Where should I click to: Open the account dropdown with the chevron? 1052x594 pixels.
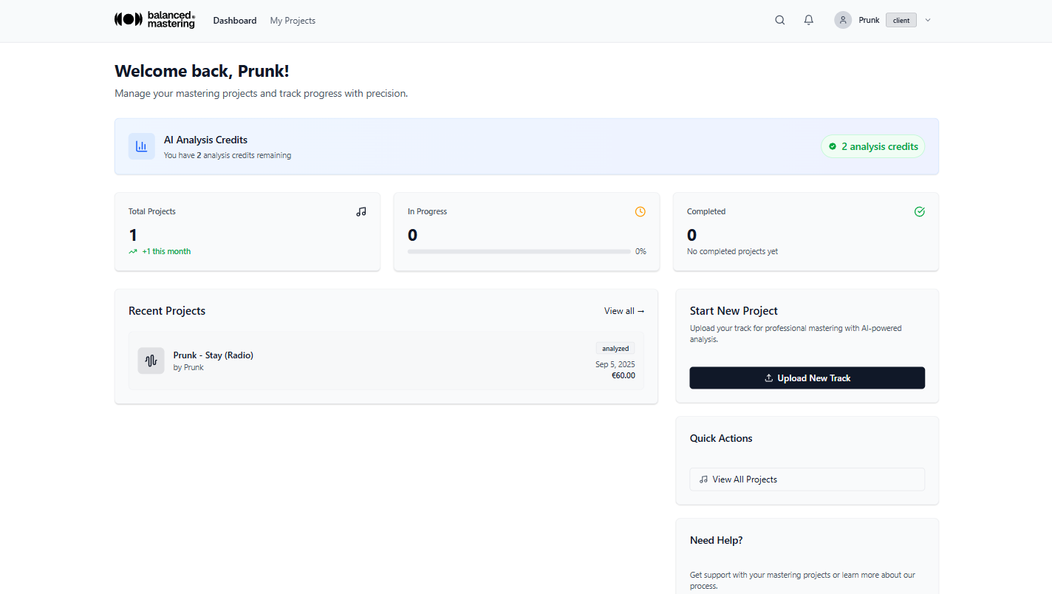(x=928, y=20)
